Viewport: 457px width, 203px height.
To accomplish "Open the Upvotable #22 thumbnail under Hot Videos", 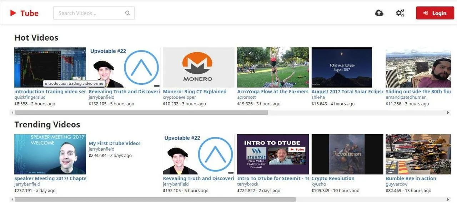I will tap(124, 67).
